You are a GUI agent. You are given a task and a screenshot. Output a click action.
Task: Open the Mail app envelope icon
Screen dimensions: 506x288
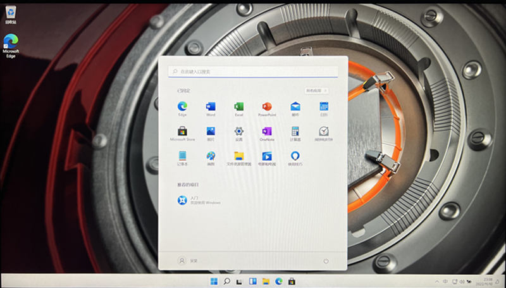point(295,109)
